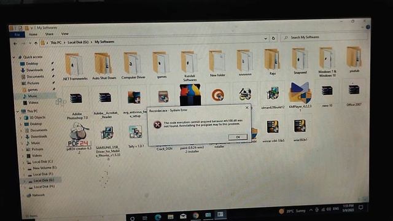Select games under Quick access
Viewport: 393px width, 221px height.
click(33, 90)
